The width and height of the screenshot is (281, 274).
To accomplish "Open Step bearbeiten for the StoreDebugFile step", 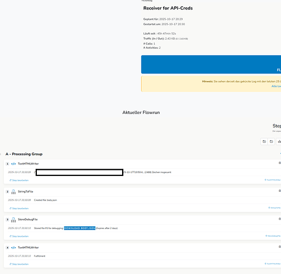I will pyautogui.click(x=19, y=236).
